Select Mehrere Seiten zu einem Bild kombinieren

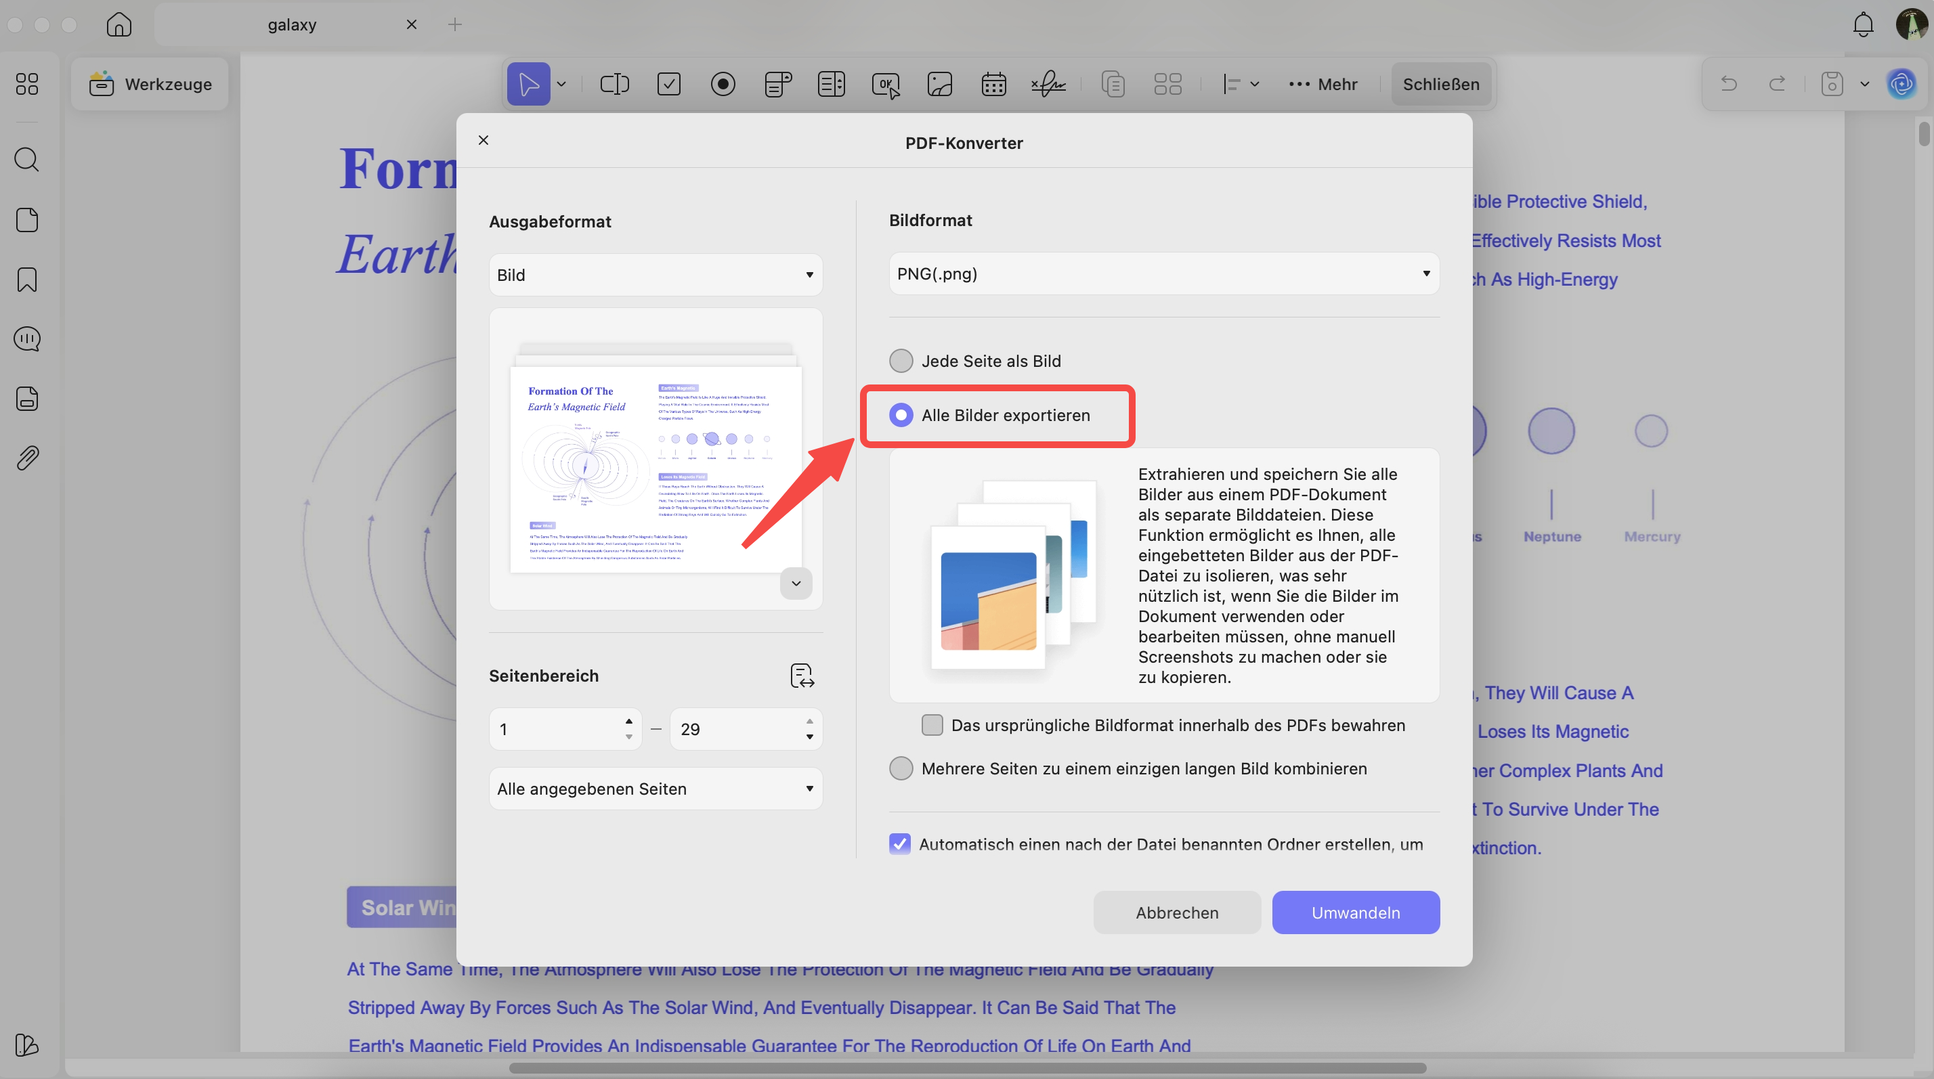(901, 768)
